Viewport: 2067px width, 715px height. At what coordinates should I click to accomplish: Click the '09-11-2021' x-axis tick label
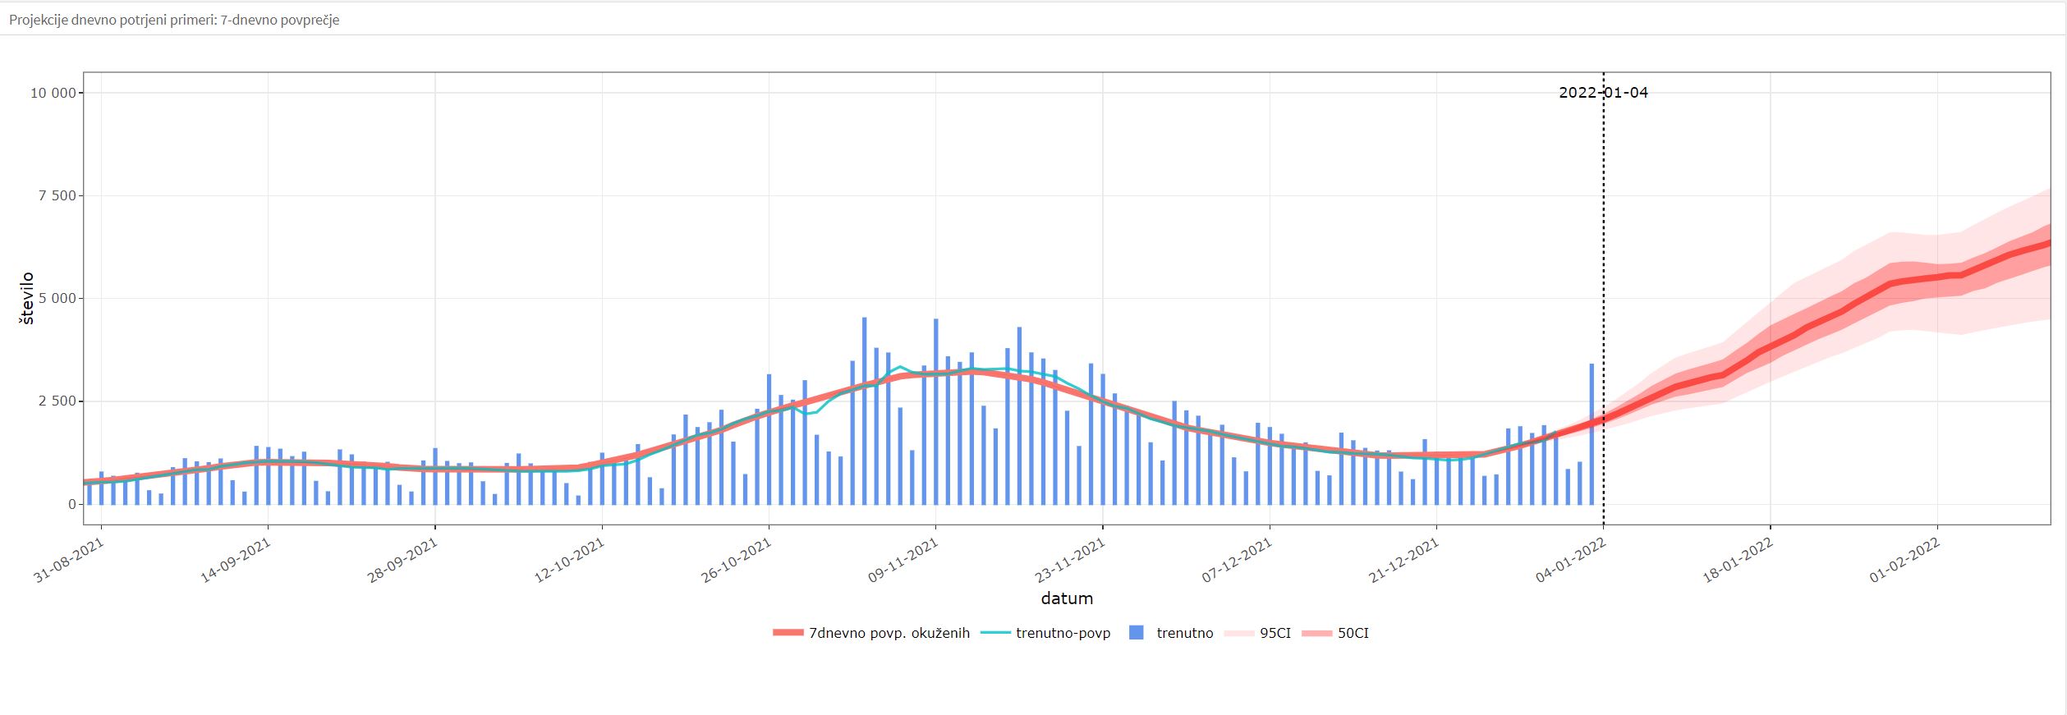coord(904,561)
